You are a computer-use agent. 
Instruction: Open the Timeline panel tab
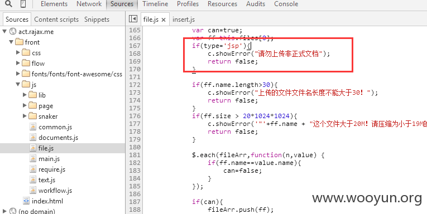coord(155,4)
